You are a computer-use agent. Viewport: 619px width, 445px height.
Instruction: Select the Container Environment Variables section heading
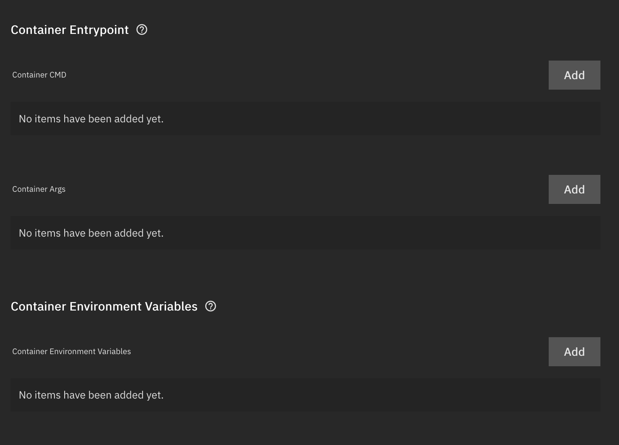104,306
